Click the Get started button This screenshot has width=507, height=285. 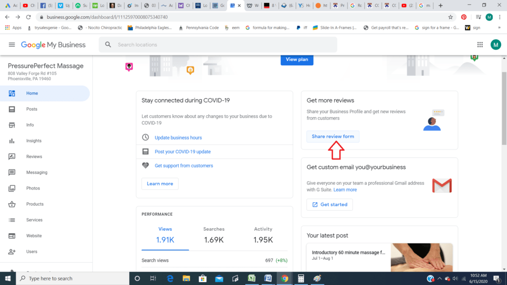[x=329, y=204]
